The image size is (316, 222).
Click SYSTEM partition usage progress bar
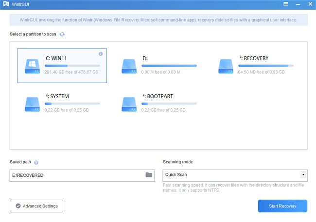pos(72,103)
